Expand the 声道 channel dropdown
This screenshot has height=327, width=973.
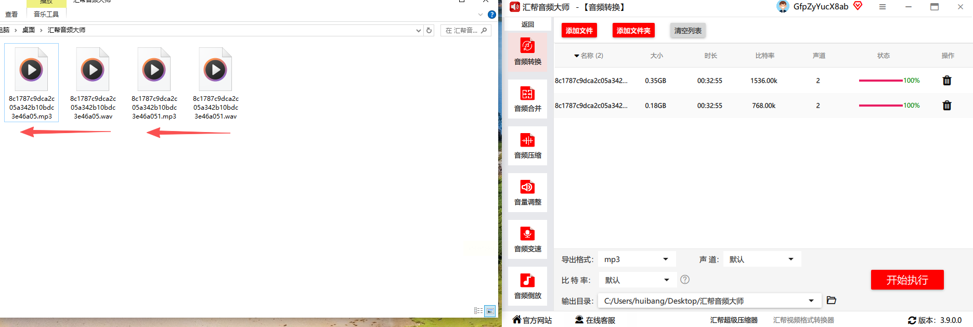762,259
